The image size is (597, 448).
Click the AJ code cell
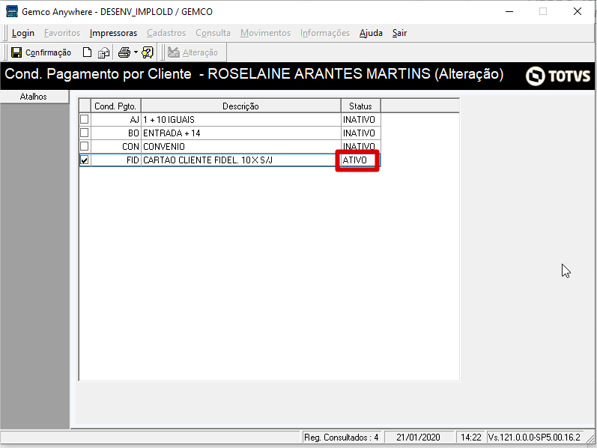[116, 120]
